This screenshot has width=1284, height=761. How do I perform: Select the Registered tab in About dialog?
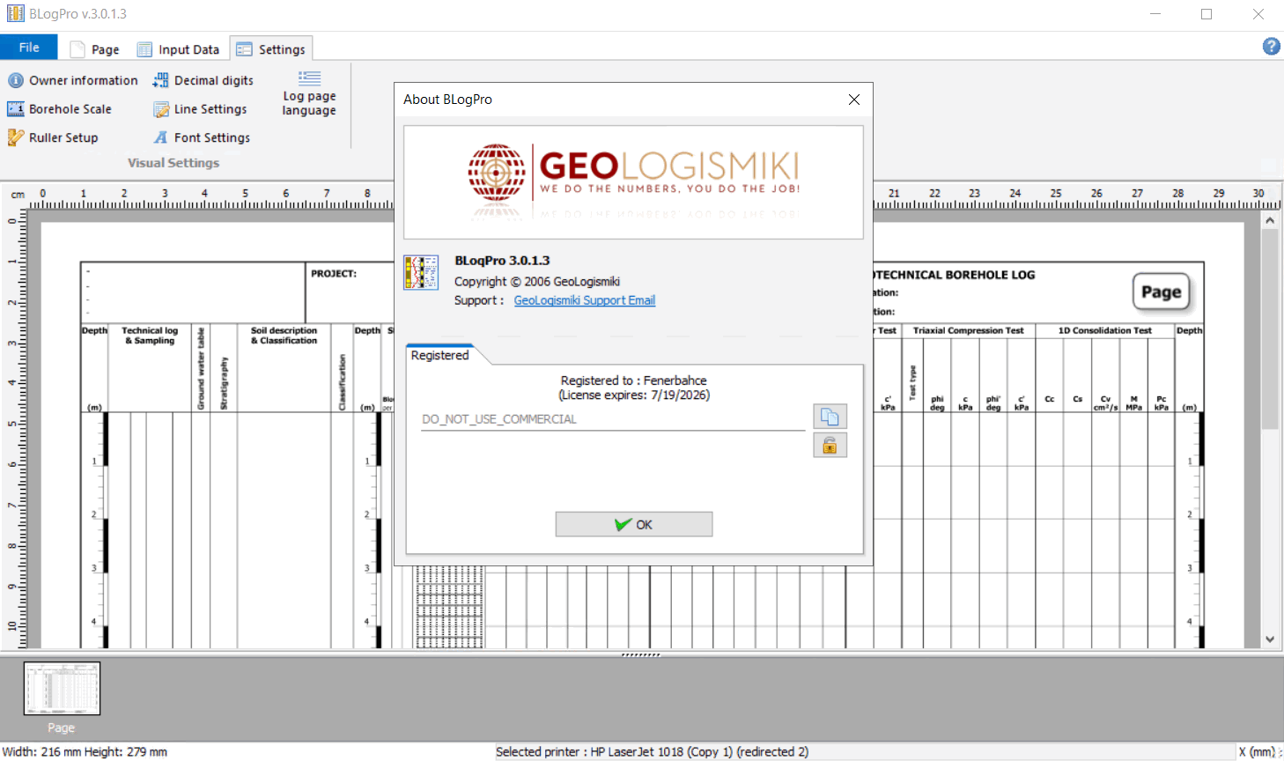[439, 355]
